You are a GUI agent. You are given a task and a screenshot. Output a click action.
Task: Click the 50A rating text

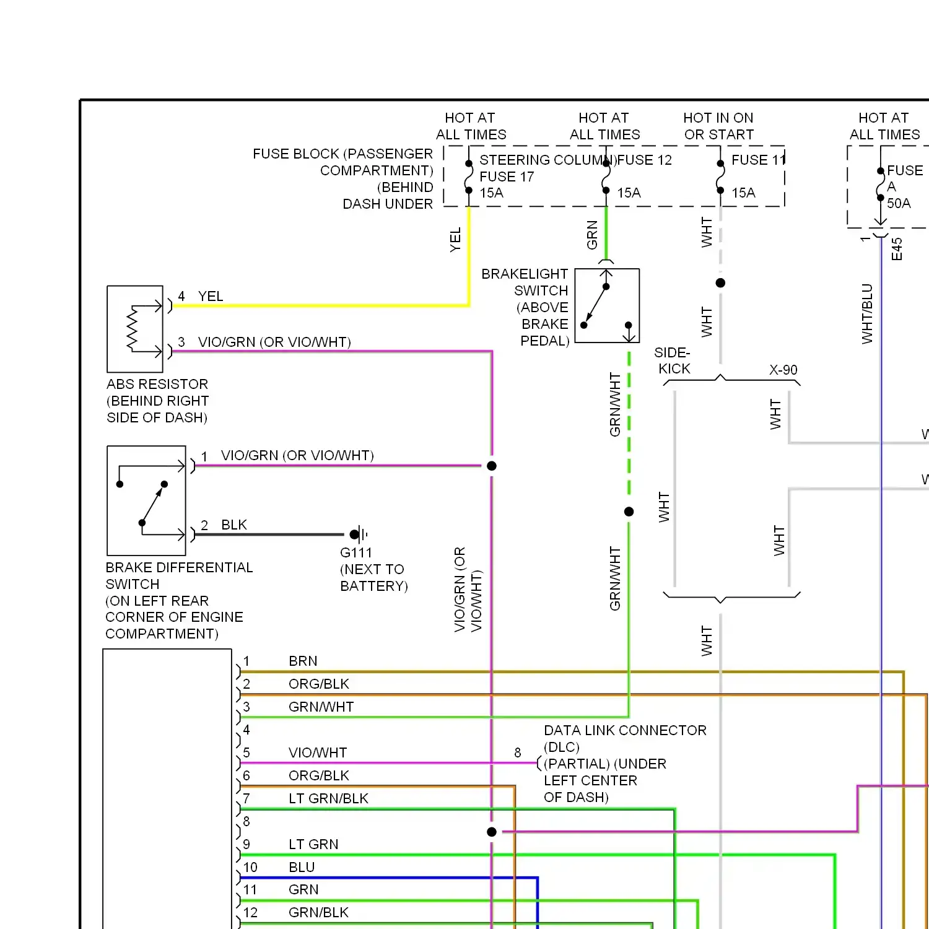click(x=899, y=203)
